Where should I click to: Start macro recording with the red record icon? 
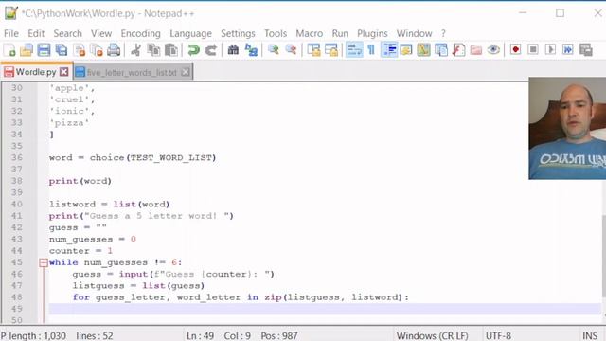(515, 50)
